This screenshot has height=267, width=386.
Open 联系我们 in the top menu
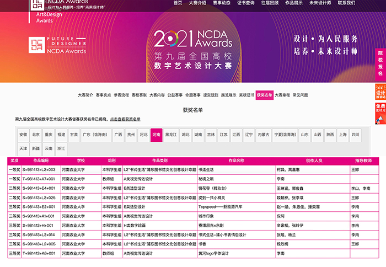pyautogui.click(x=347, y=3)
